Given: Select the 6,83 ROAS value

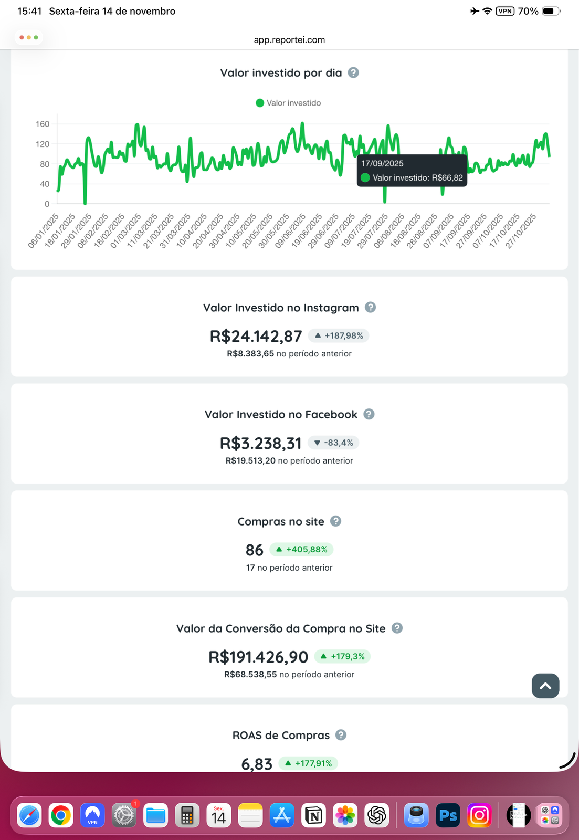Looking at the screenshot, I should point(257,764).
